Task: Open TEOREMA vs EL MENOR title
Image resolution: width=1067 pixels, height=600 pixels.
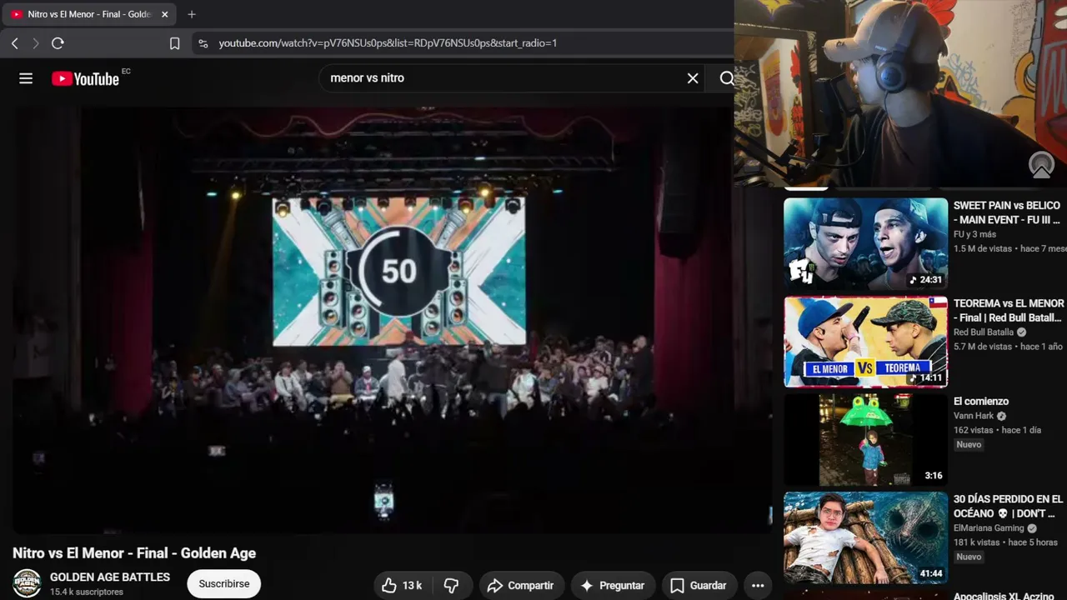Action: (x=1009, y=311)
